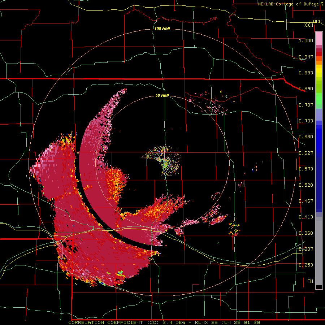This screenshot has width=325, height=325.
Task: Click the KLNX station identifier in the caption
Action: tap(201, 322)
